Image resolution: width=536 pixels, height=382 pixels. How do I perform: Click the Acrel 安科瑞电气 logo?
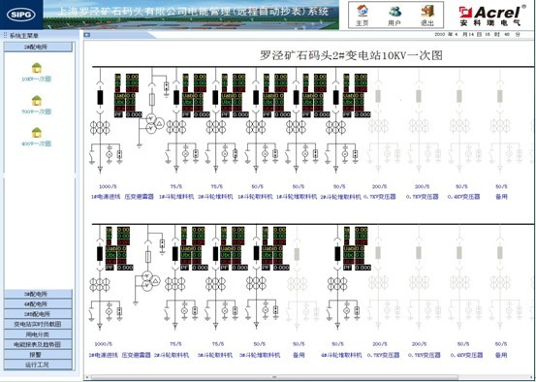point(491,16)
